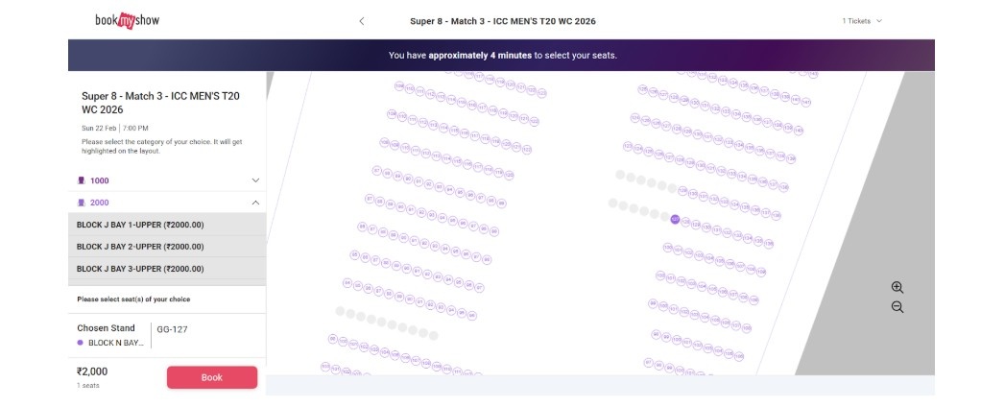Click the seat timer notification banner
The height and width of the screenshot is (407, 981).
(x=502, y=55)
